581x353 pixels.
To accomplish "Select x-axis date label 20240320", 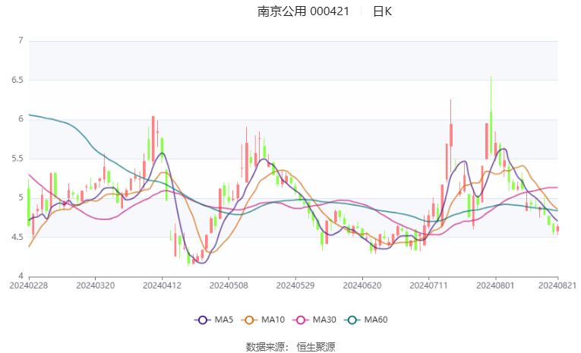I will [x=95, y=285].
